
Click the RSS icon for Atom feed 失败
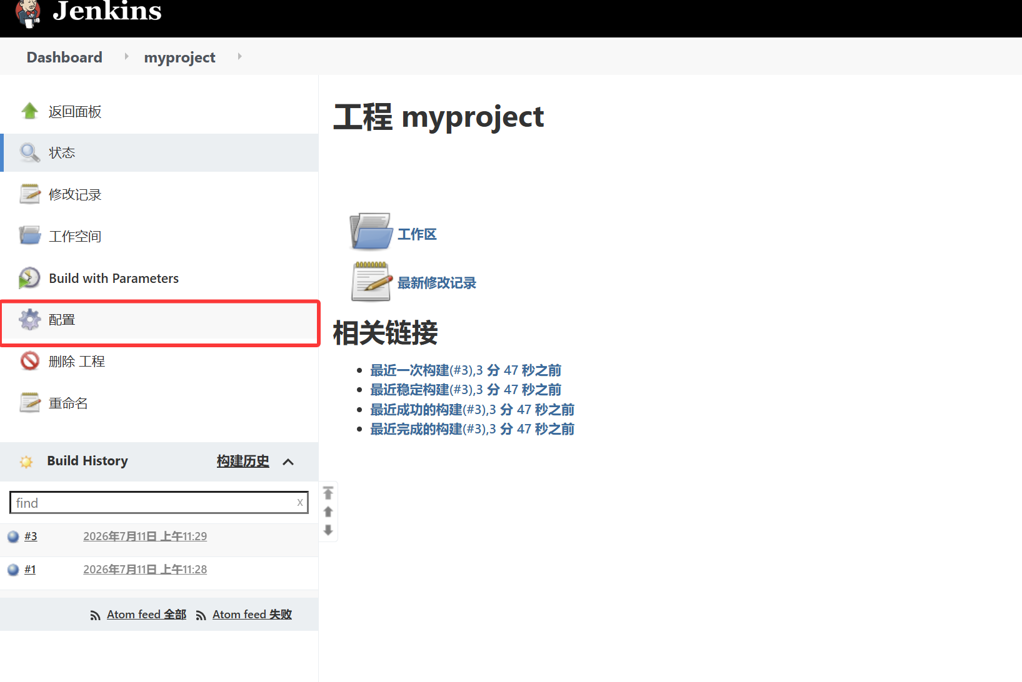click(x=201, y=616)
